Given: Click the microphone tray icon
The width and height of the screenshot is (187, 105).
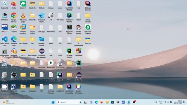Looking at the screenshot, I should (156, 102).
